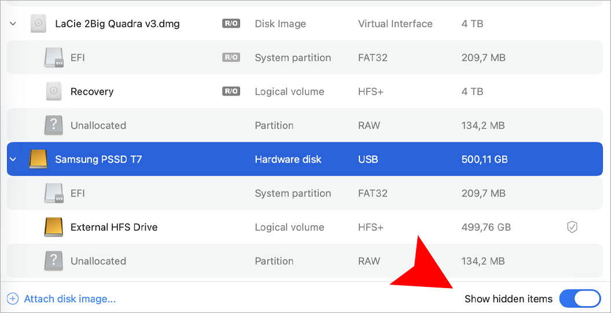Image resolution: width=611 pixels, height=313 pixels.
Task: Click the Hardware disk text
Action: coord(288,160)
